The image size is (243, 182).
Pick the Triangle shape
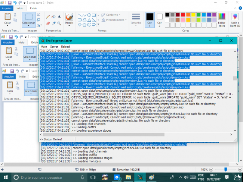89,20
